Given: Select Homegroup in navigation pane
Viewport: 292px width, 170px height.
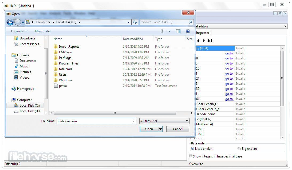Looking at the screenshot, I should (26, 89).
